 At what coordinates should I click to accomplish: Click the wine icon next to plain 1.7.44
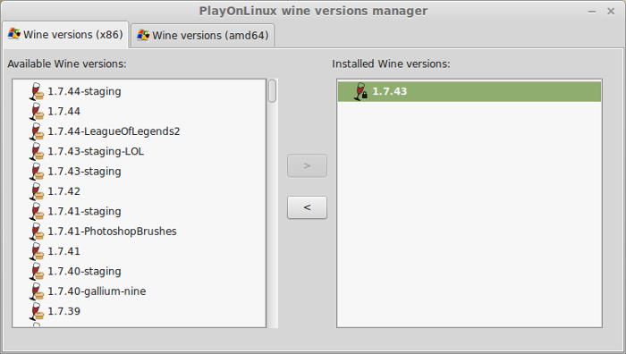(x=37, y=112)
